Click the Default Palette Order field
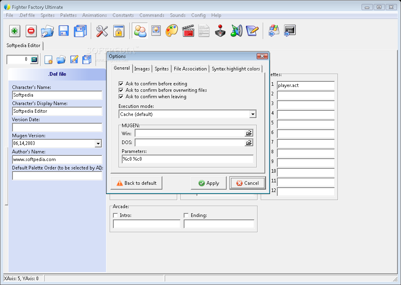 click(x=57, y=176)
